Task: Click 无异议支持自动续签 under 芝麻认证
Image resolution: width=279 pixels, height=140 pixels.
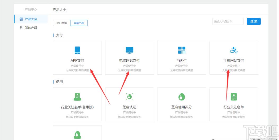Action: 129,117
